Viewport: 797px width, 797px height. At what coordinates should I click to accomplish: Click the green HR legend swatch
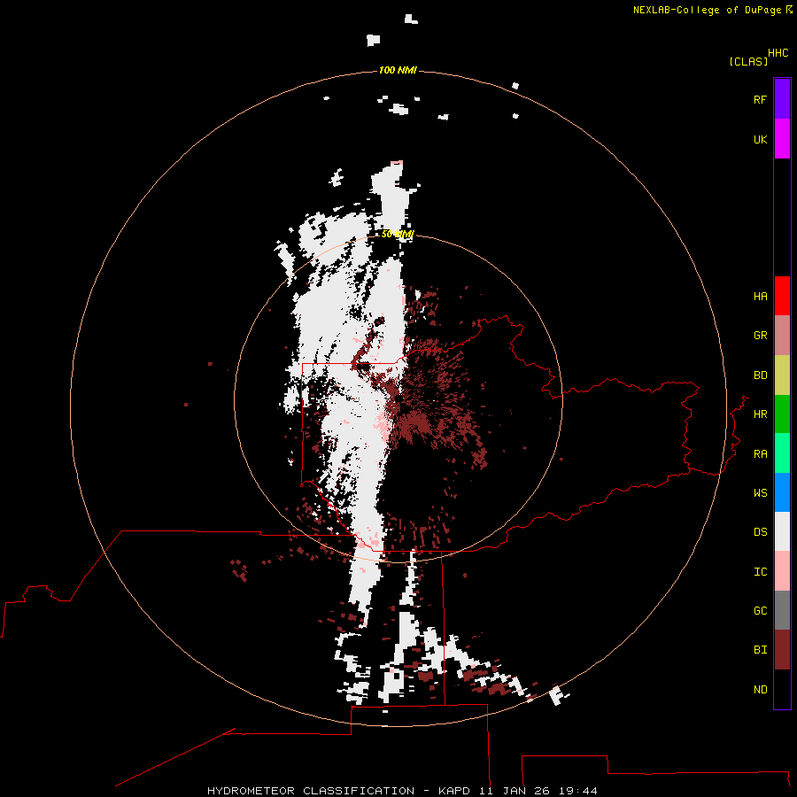(782, 414)
